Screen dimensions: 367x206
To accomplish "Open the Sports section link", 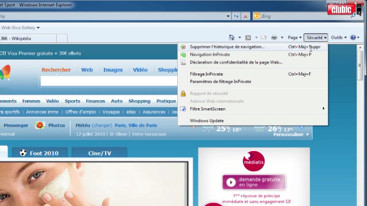I will 73,101.
